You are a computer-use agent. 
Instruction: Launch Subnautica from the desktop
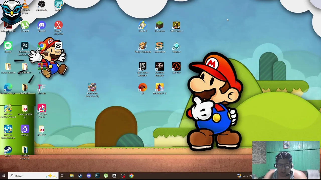coord(159,47)
